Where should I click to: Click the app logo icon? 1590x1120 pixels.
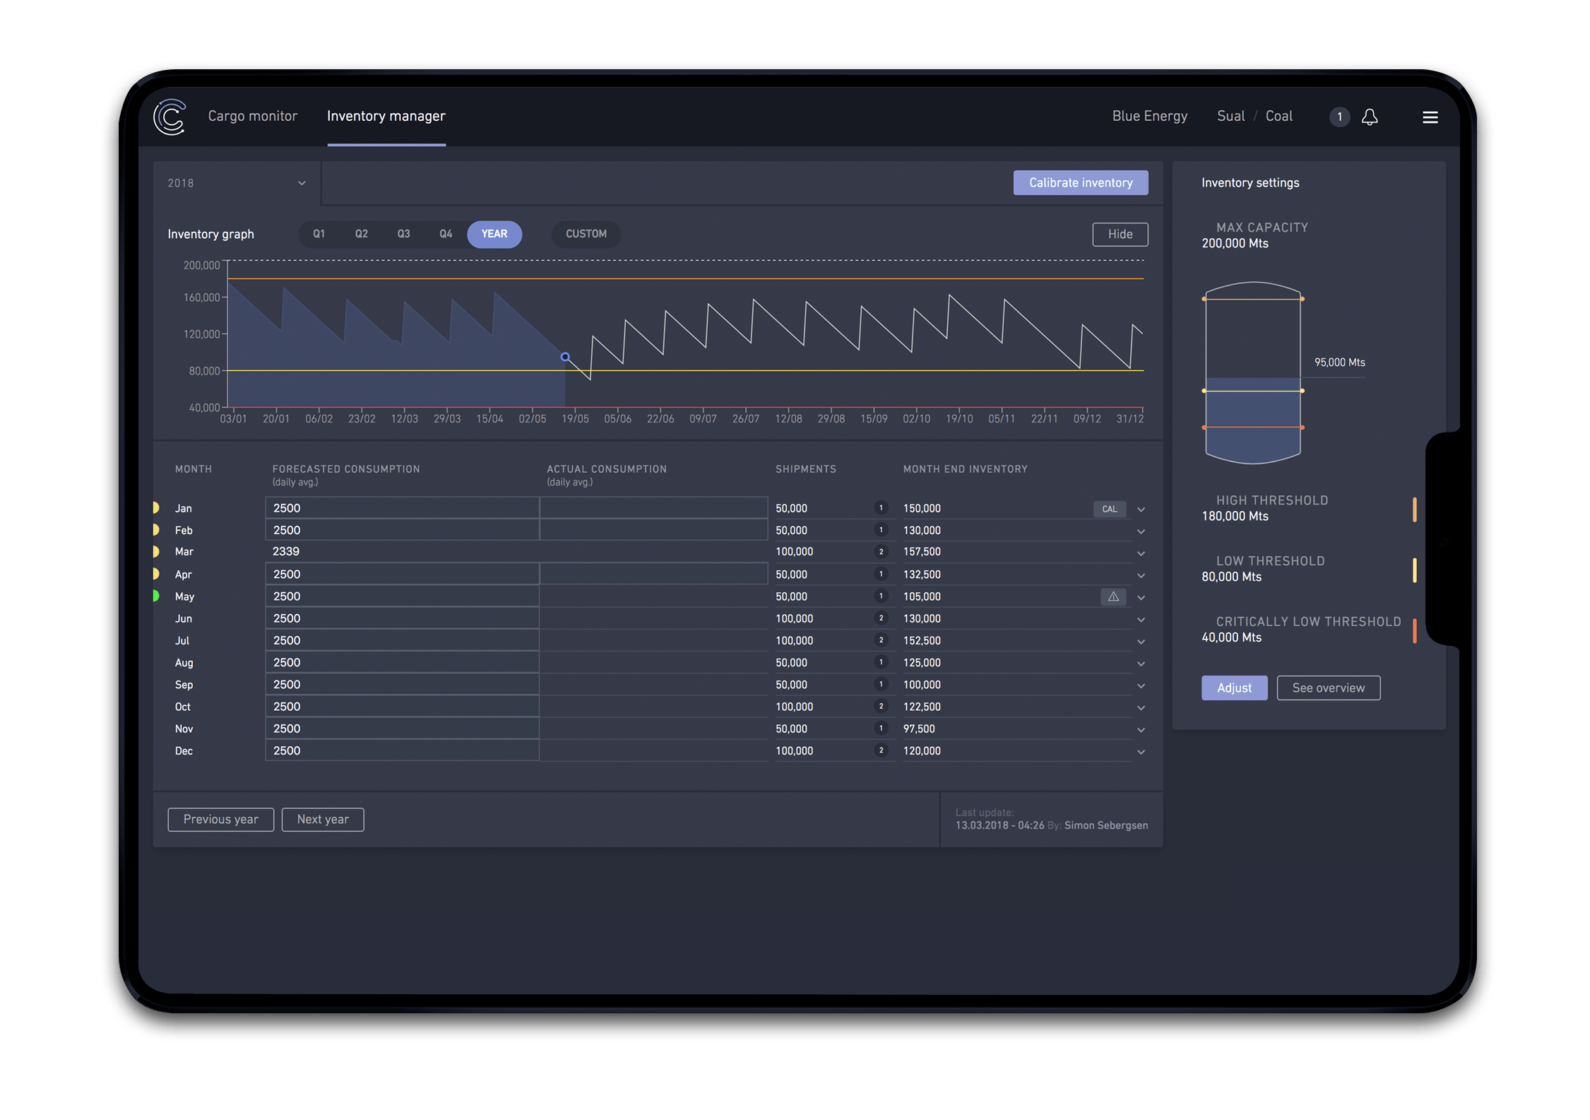[170, 117]
